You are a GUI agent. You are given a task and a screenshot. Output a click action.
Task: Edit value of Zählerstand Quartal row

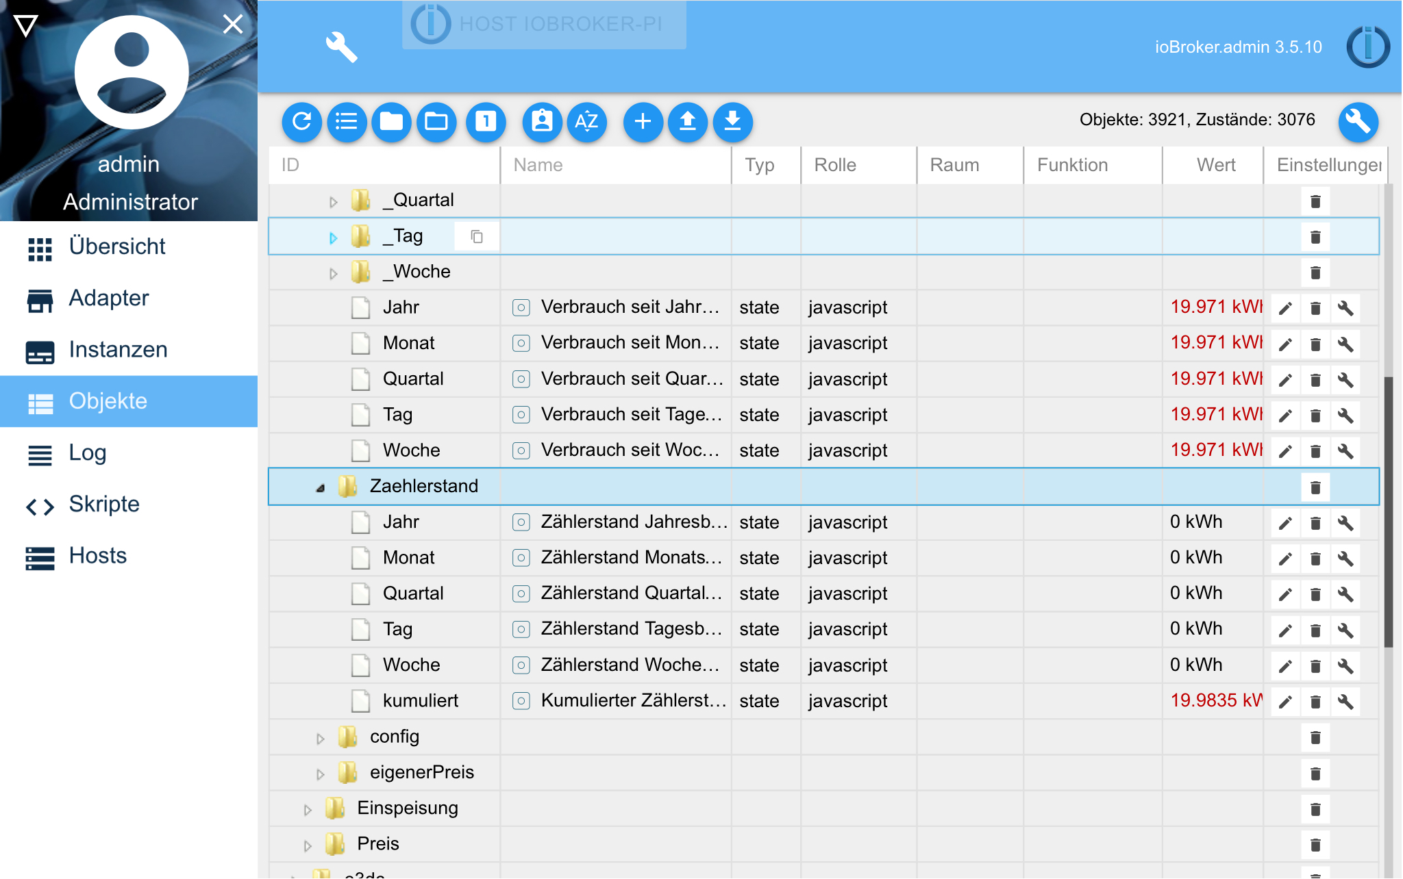pos(1286,594)
